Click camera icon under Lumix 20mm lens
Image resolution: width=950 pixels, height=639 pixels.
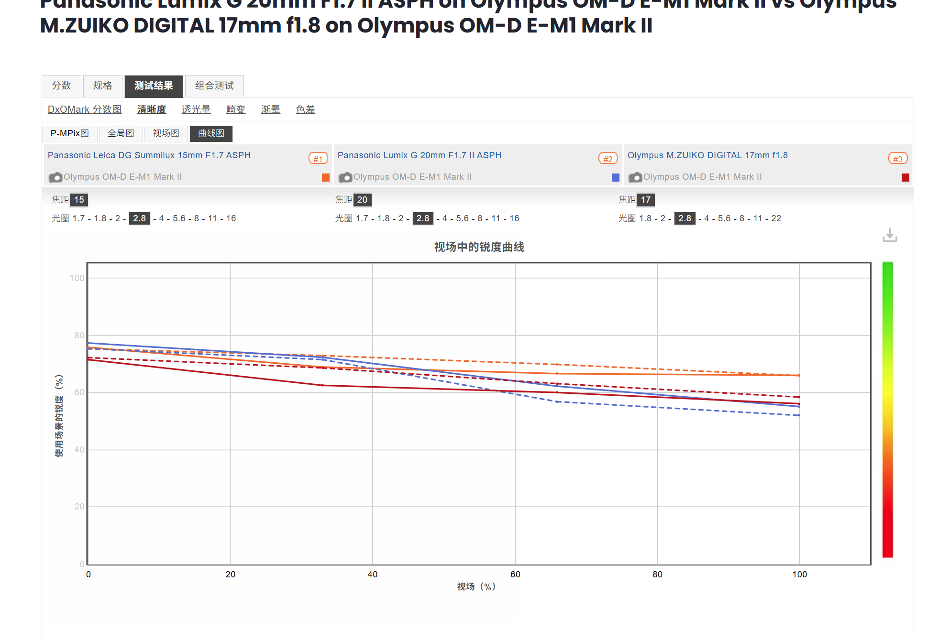[345, 177]
